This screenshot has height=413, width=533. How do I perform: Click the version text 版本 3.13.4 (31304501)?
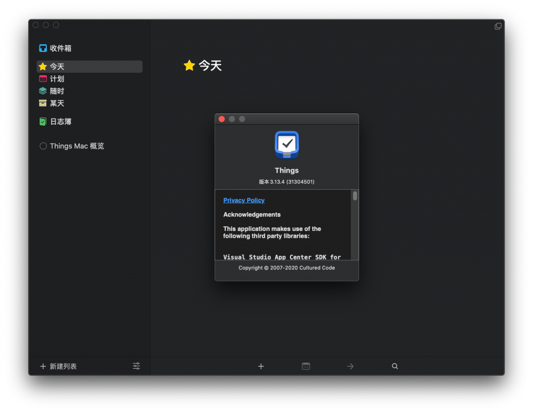[287, 182]
